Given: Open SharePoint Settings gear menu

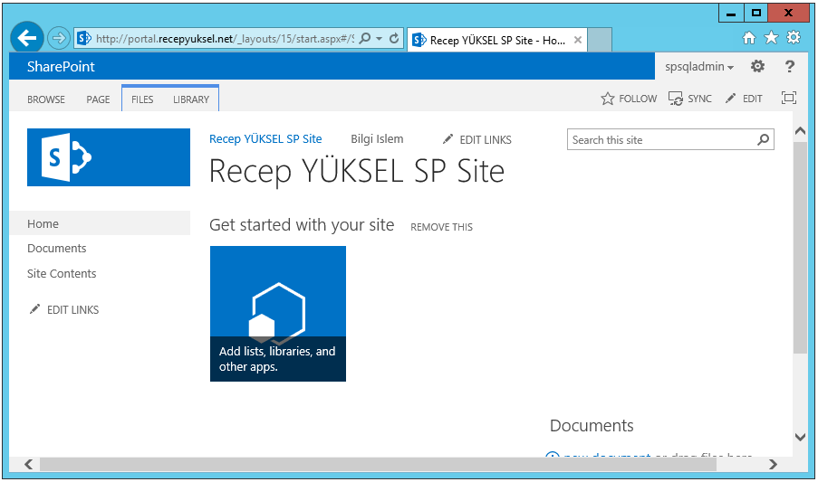Looking at the screenshot, I should coord(757,66).
